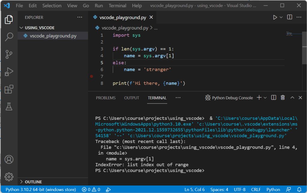The width and height of the screenshot is (307, 193).
Task: Kill the active terminal
Action: coord(282,97)
